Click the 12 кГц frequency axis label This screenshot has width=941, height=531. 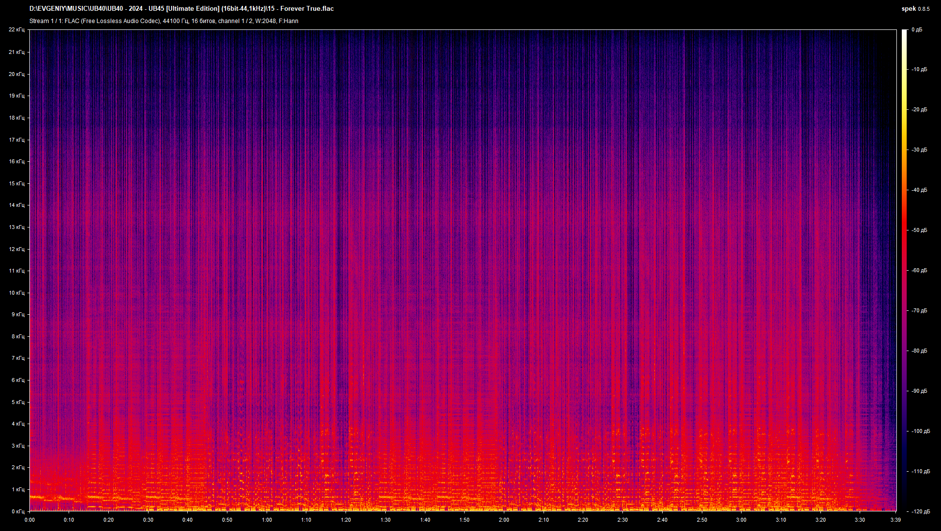coord(16,249)
